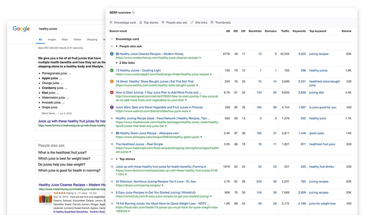Click the Top stories legend icon
This screenshot has width=365, height=215.
(x=141, y=23)
